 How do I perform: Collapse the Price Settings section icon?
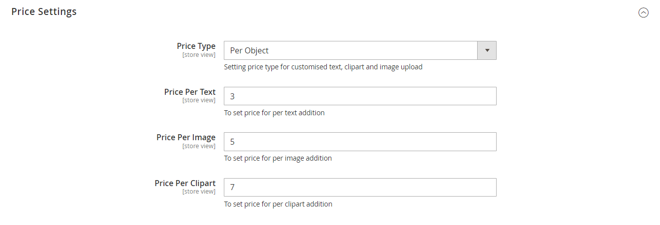pos(644,13)
